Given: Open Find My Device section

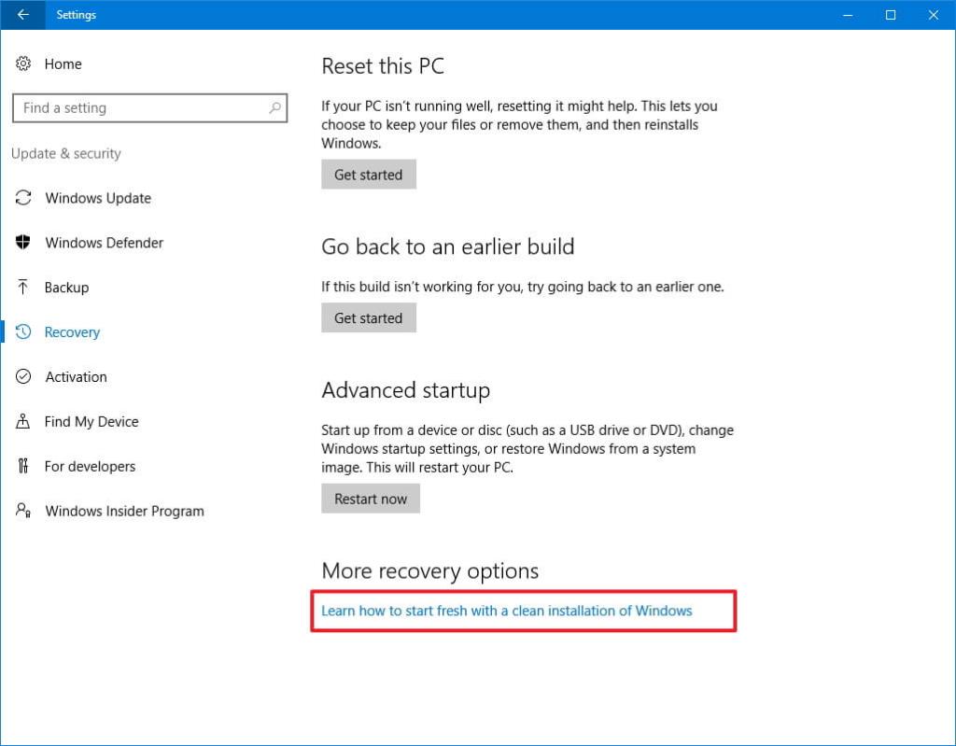Looking at the screenshot, I should coord(91,421).
